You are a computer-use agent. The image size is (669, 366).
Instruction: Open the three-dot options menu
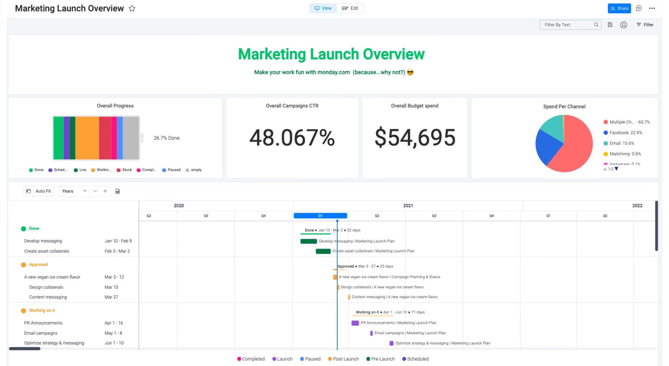652,8
